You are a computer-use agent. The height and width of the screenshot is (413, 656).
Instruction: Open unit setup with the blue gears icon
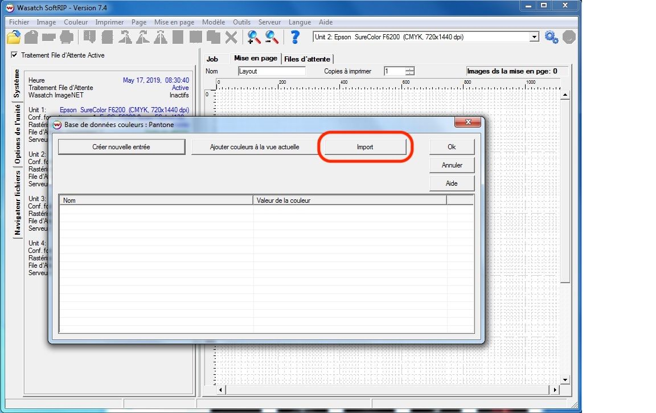[x=551, y=37]
